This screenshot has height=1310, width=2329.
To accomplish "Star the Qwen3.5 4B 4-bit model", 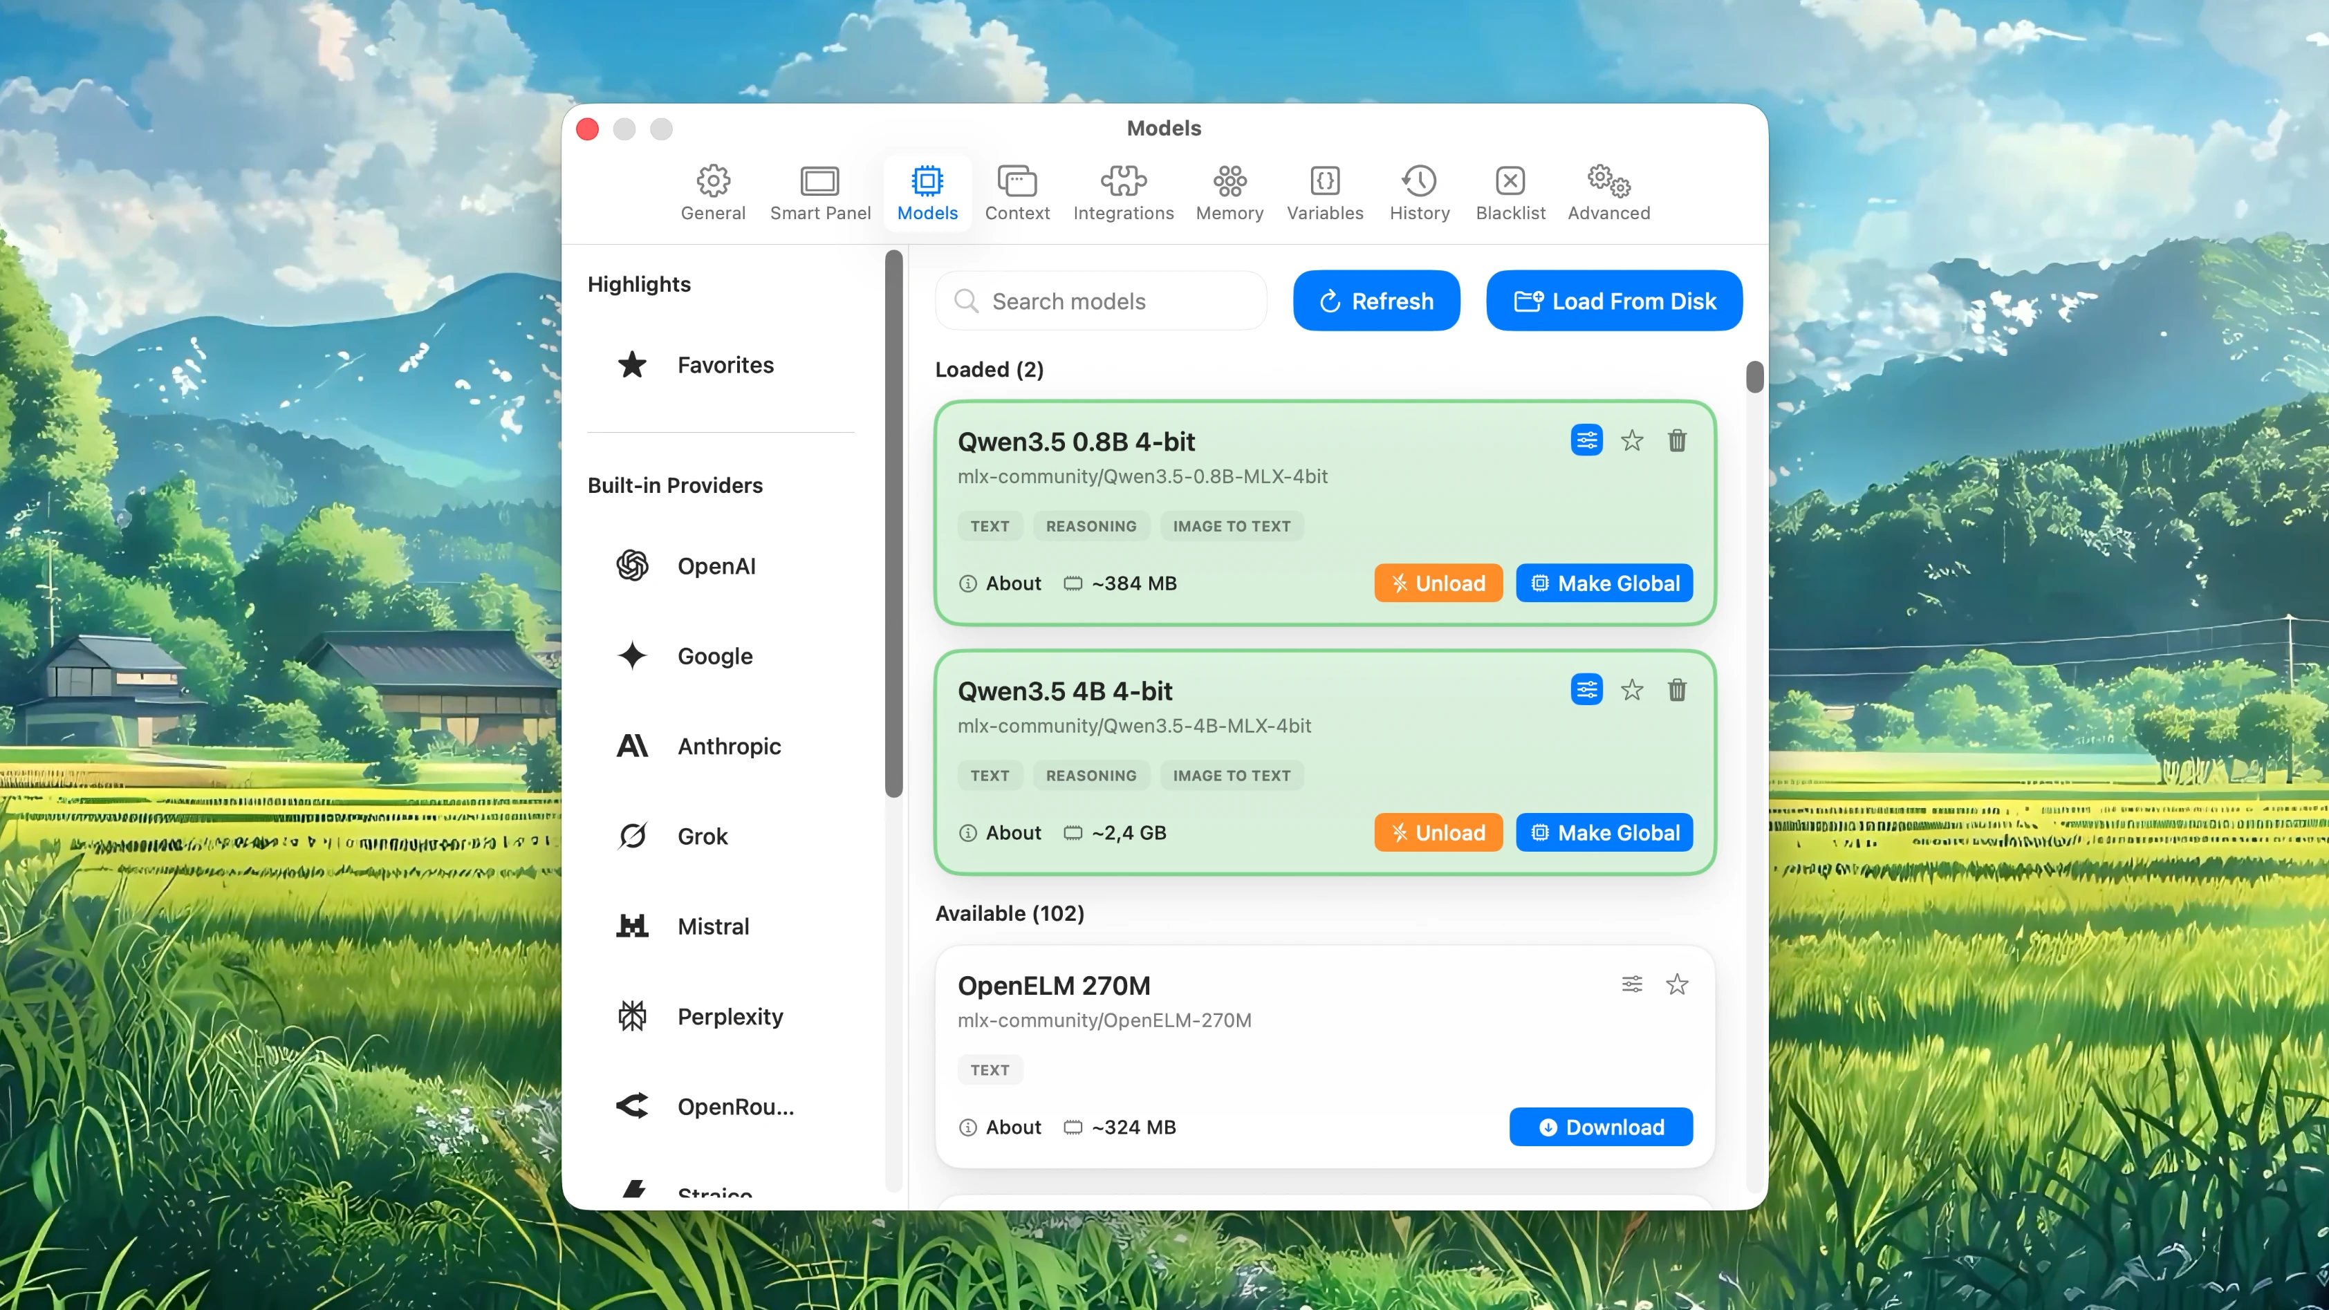I will tap(1632, 690).
